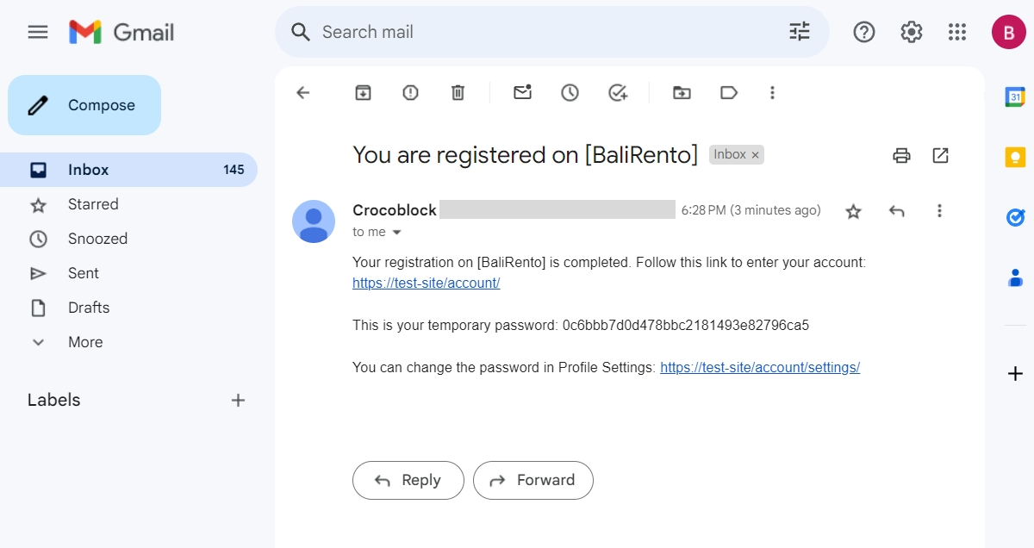
Task: Click the Reply button
Action: (408, 480)
